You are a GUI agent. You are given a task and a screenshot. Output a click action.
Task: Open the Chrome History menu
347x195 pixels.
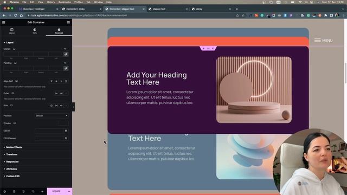[x=50, y=2]
